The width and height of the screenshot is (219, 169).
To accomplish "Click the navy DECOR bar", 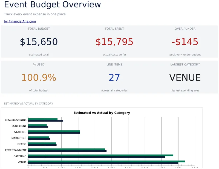I will click(x=42, y=145).
